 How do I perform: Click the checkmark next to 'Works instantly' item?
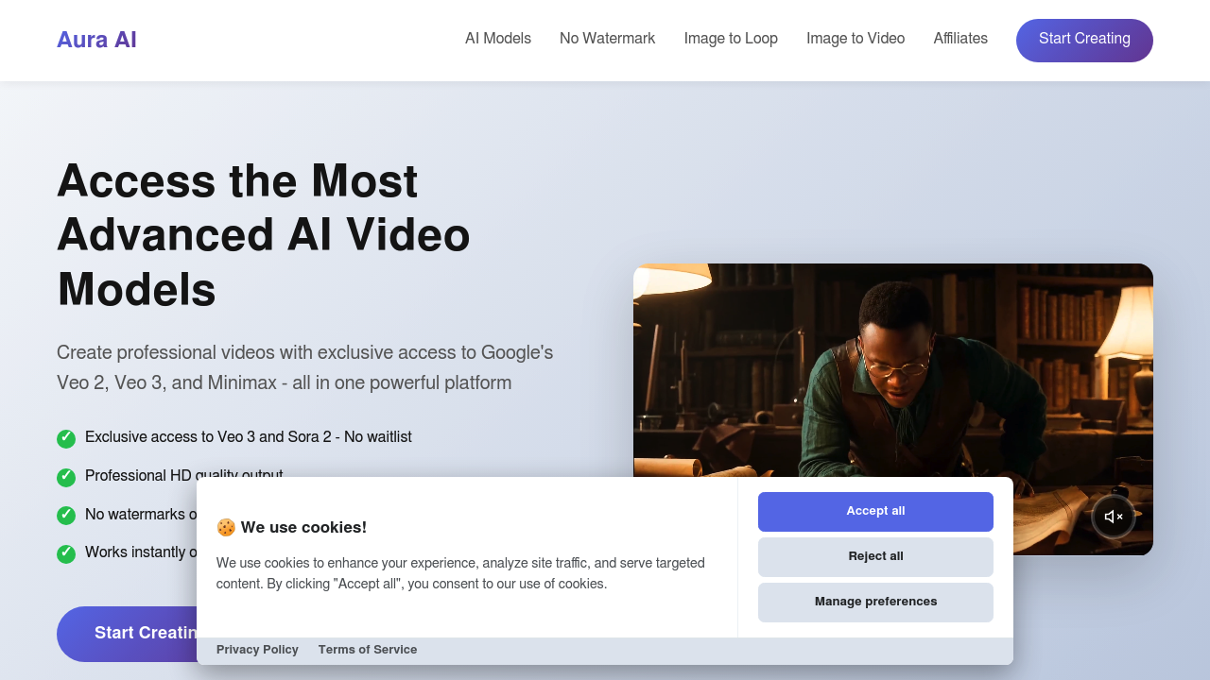pos(65,553)
